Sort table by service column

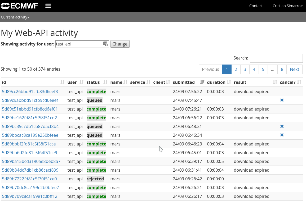pyautogui.click(x=140, y=82)
